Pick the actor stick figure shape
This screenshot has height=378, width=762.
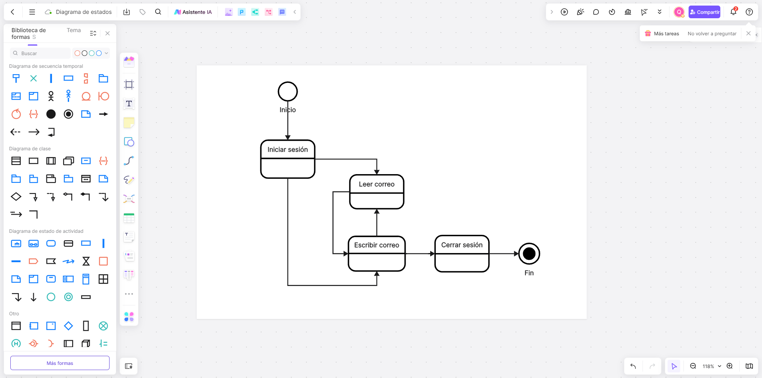pos(51,96)
